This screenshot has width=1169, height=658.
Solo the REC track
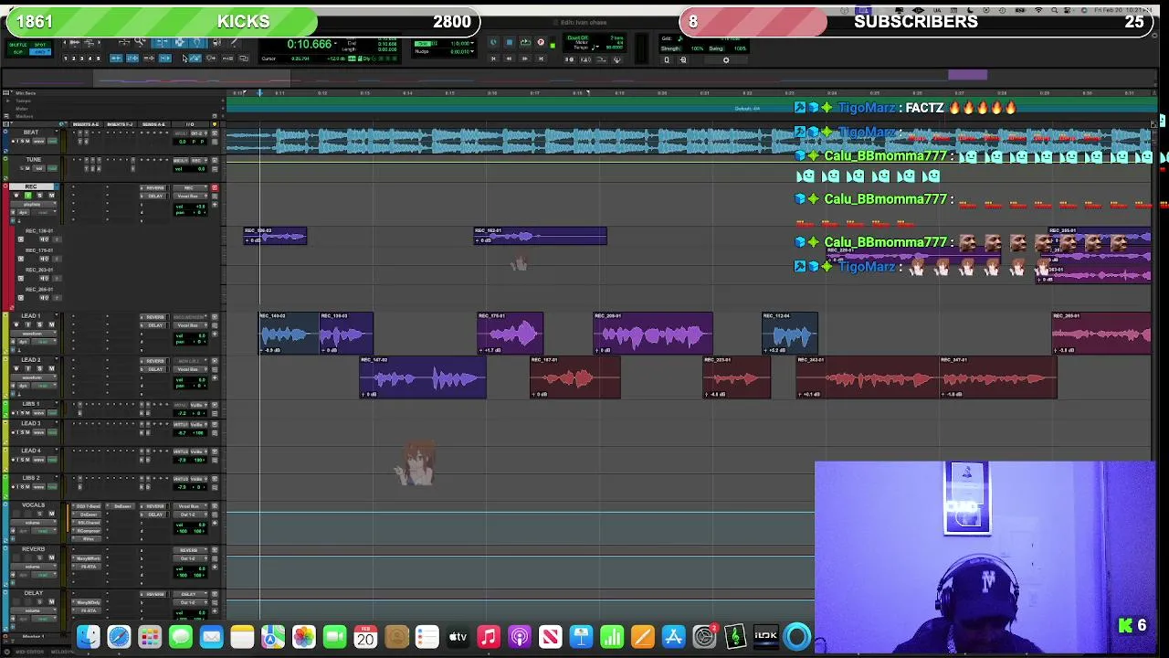coord(39,196)
